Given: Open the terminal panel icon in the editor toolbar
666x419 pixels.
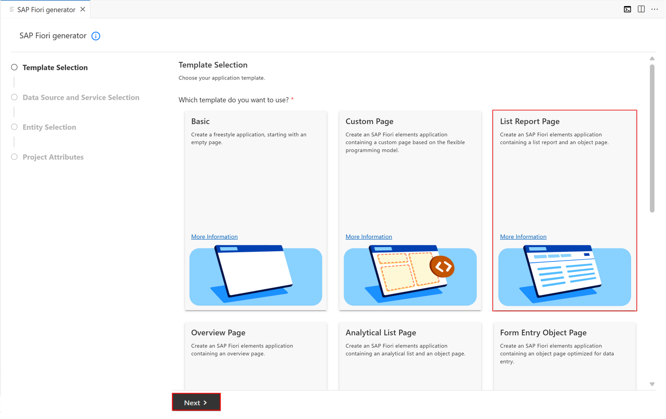Looking at the screenshot, I should 627,9.
